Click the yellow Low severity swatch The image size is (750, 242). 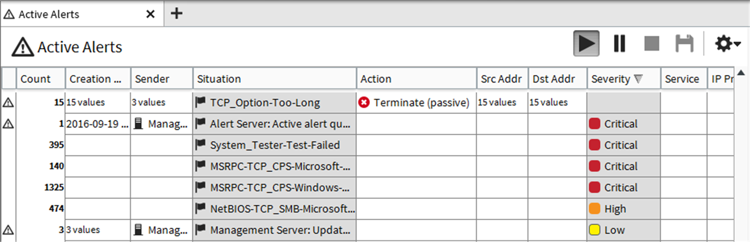595,230
